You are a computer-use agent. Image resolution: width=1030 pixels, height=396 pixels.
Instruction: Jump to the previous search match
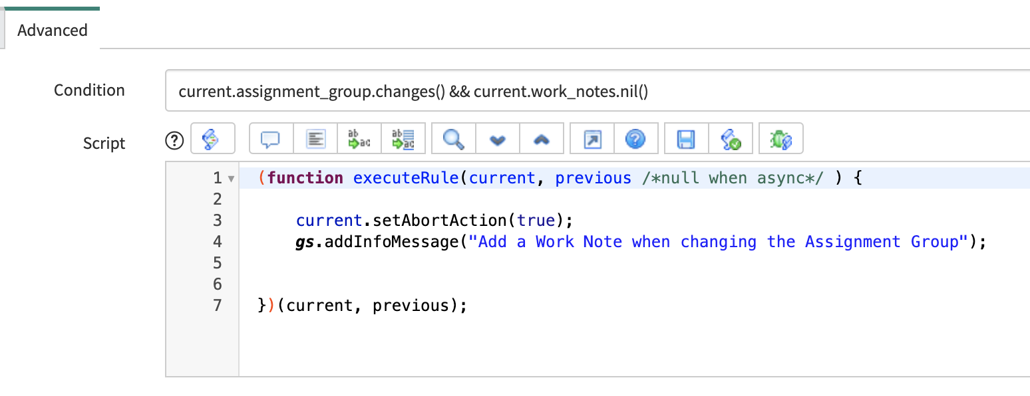pos(542,140)
